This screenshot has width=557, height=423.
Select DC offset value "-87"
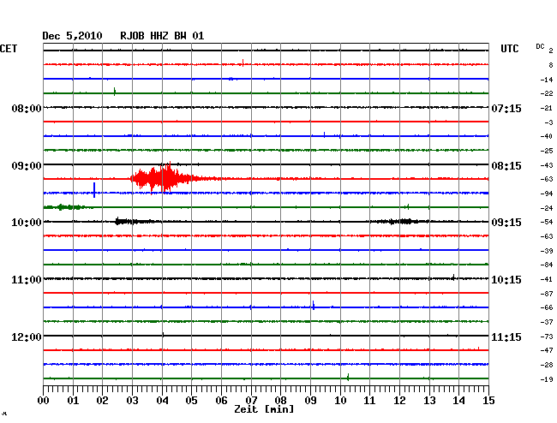pos(547,294)
